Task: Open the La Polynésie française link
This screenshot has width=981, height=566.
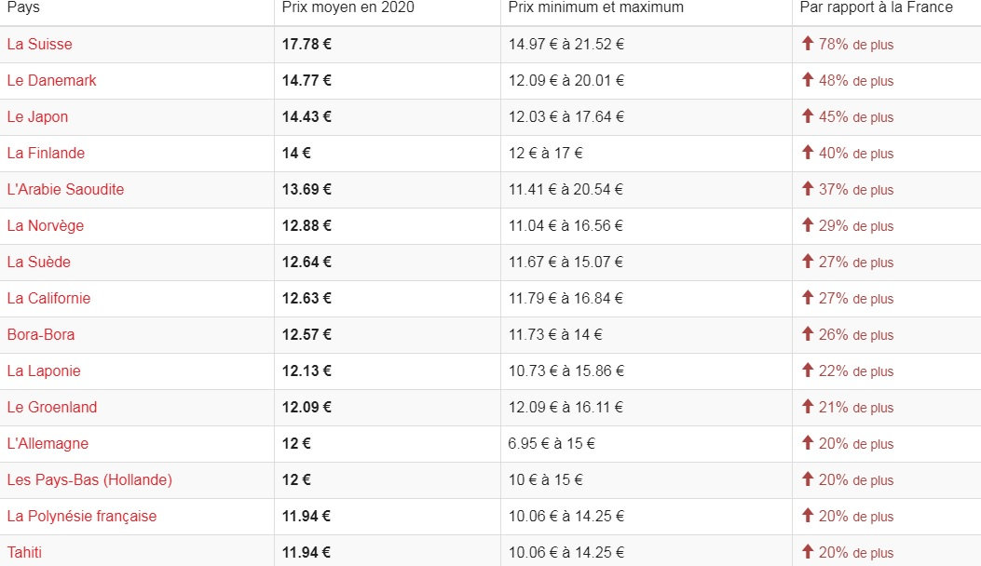Action: click(x=82, y=516)
